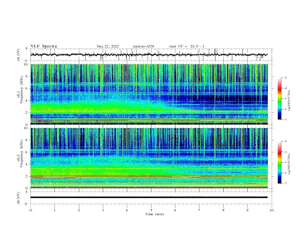Viewport: 306px width, 236px height.
Task: Click the 'start UT = 22: 0 : 1' label
Action: pyautogui.click(x=187, y=46)
